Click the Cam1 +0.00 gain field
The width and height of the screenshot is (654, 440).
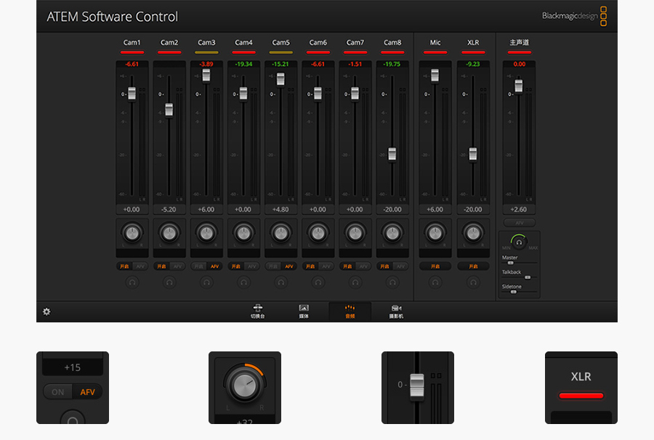coord(132,210)
